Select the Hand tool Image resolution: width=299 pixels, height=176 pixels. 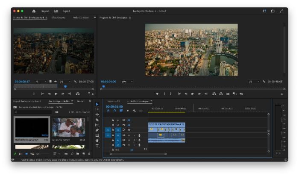click(x=97, y=141)
